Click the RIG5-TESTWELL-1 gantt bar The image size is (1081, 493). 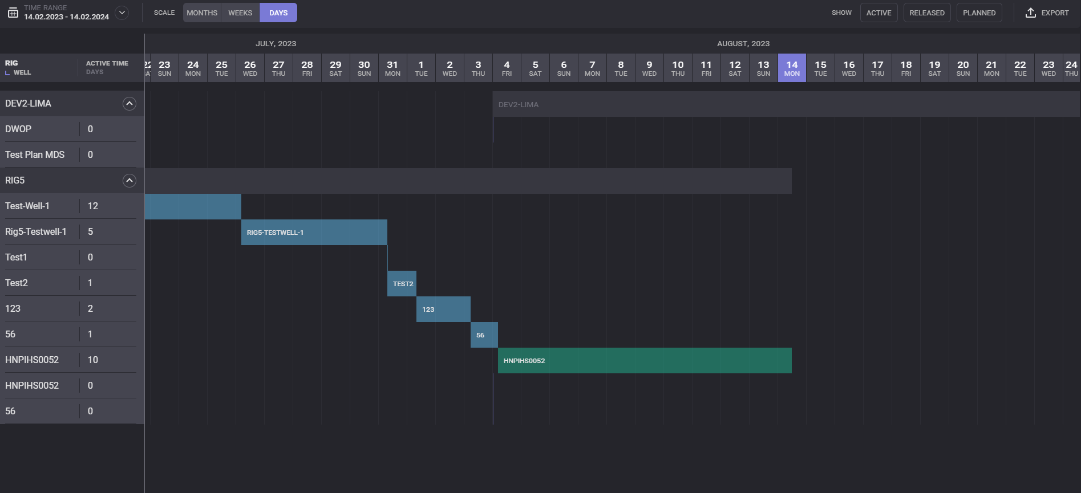click(314, 233)
